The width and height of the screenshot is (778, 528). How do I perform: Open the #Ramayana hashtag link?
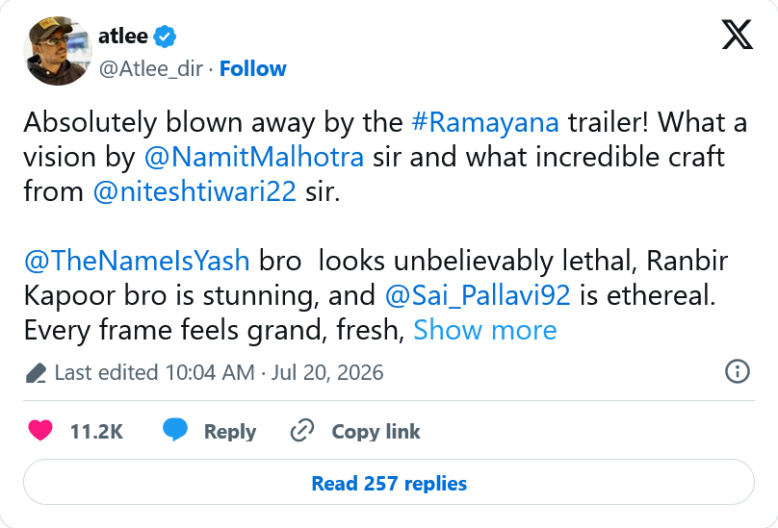484,122
